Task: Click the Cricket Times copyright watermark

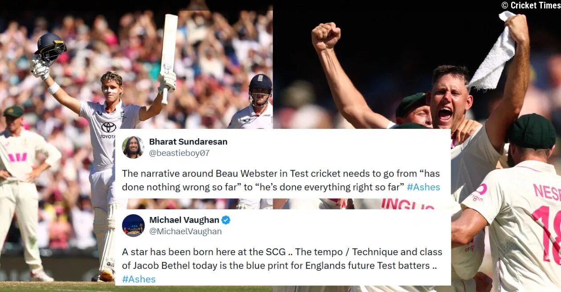Action: [531, 5]
